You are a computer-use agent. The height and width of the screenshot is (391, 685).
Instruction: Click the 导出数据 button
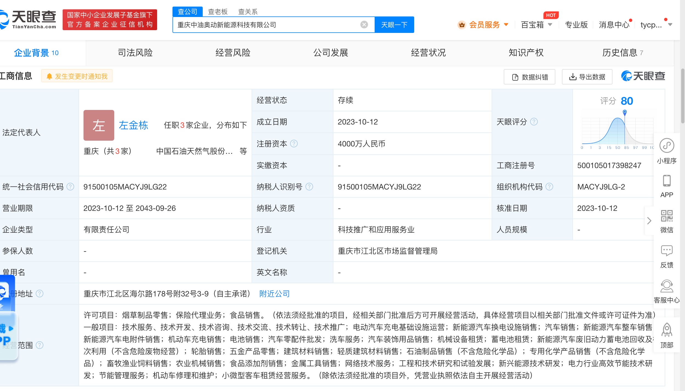(587, 77)
